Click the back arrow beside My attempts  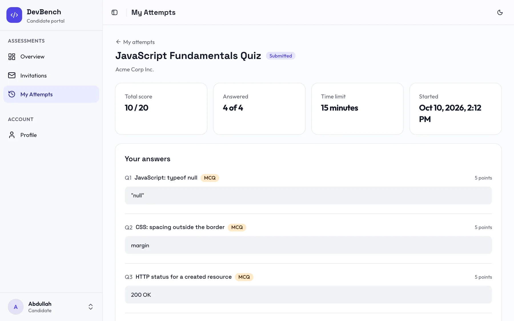point(118,42)
